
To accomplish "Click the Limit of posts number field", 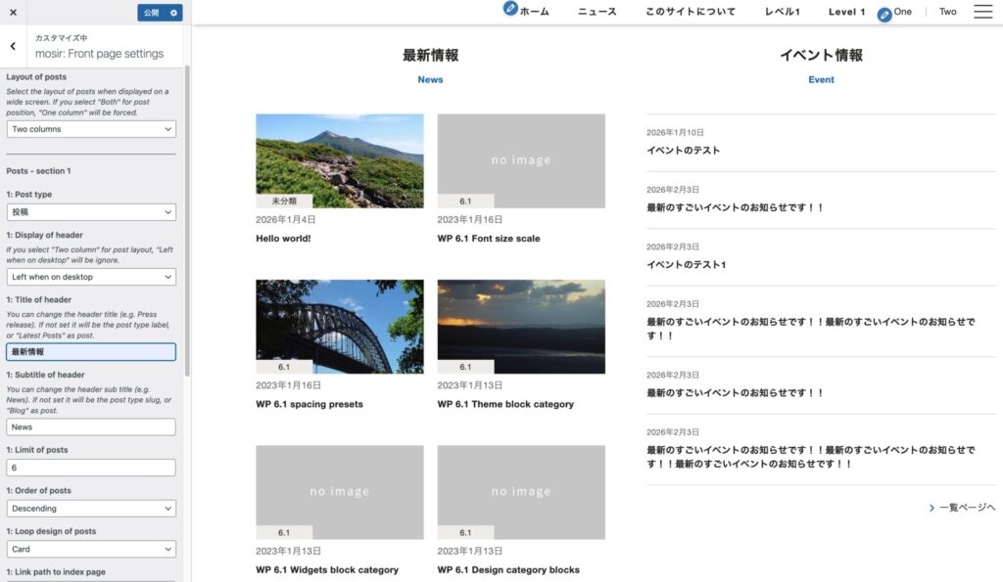I will pos(91,468).
